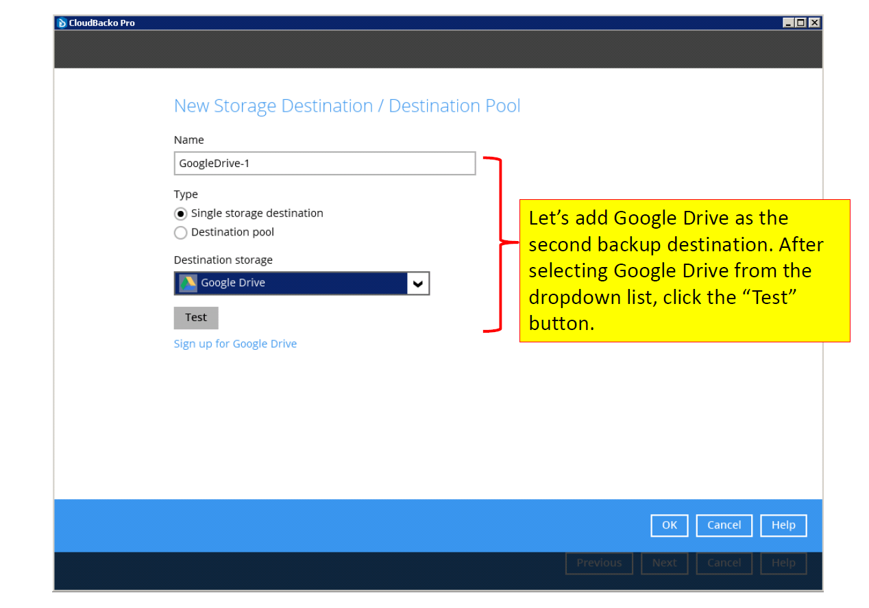Click the Google Drive icon in destination storage

(188, 283)
